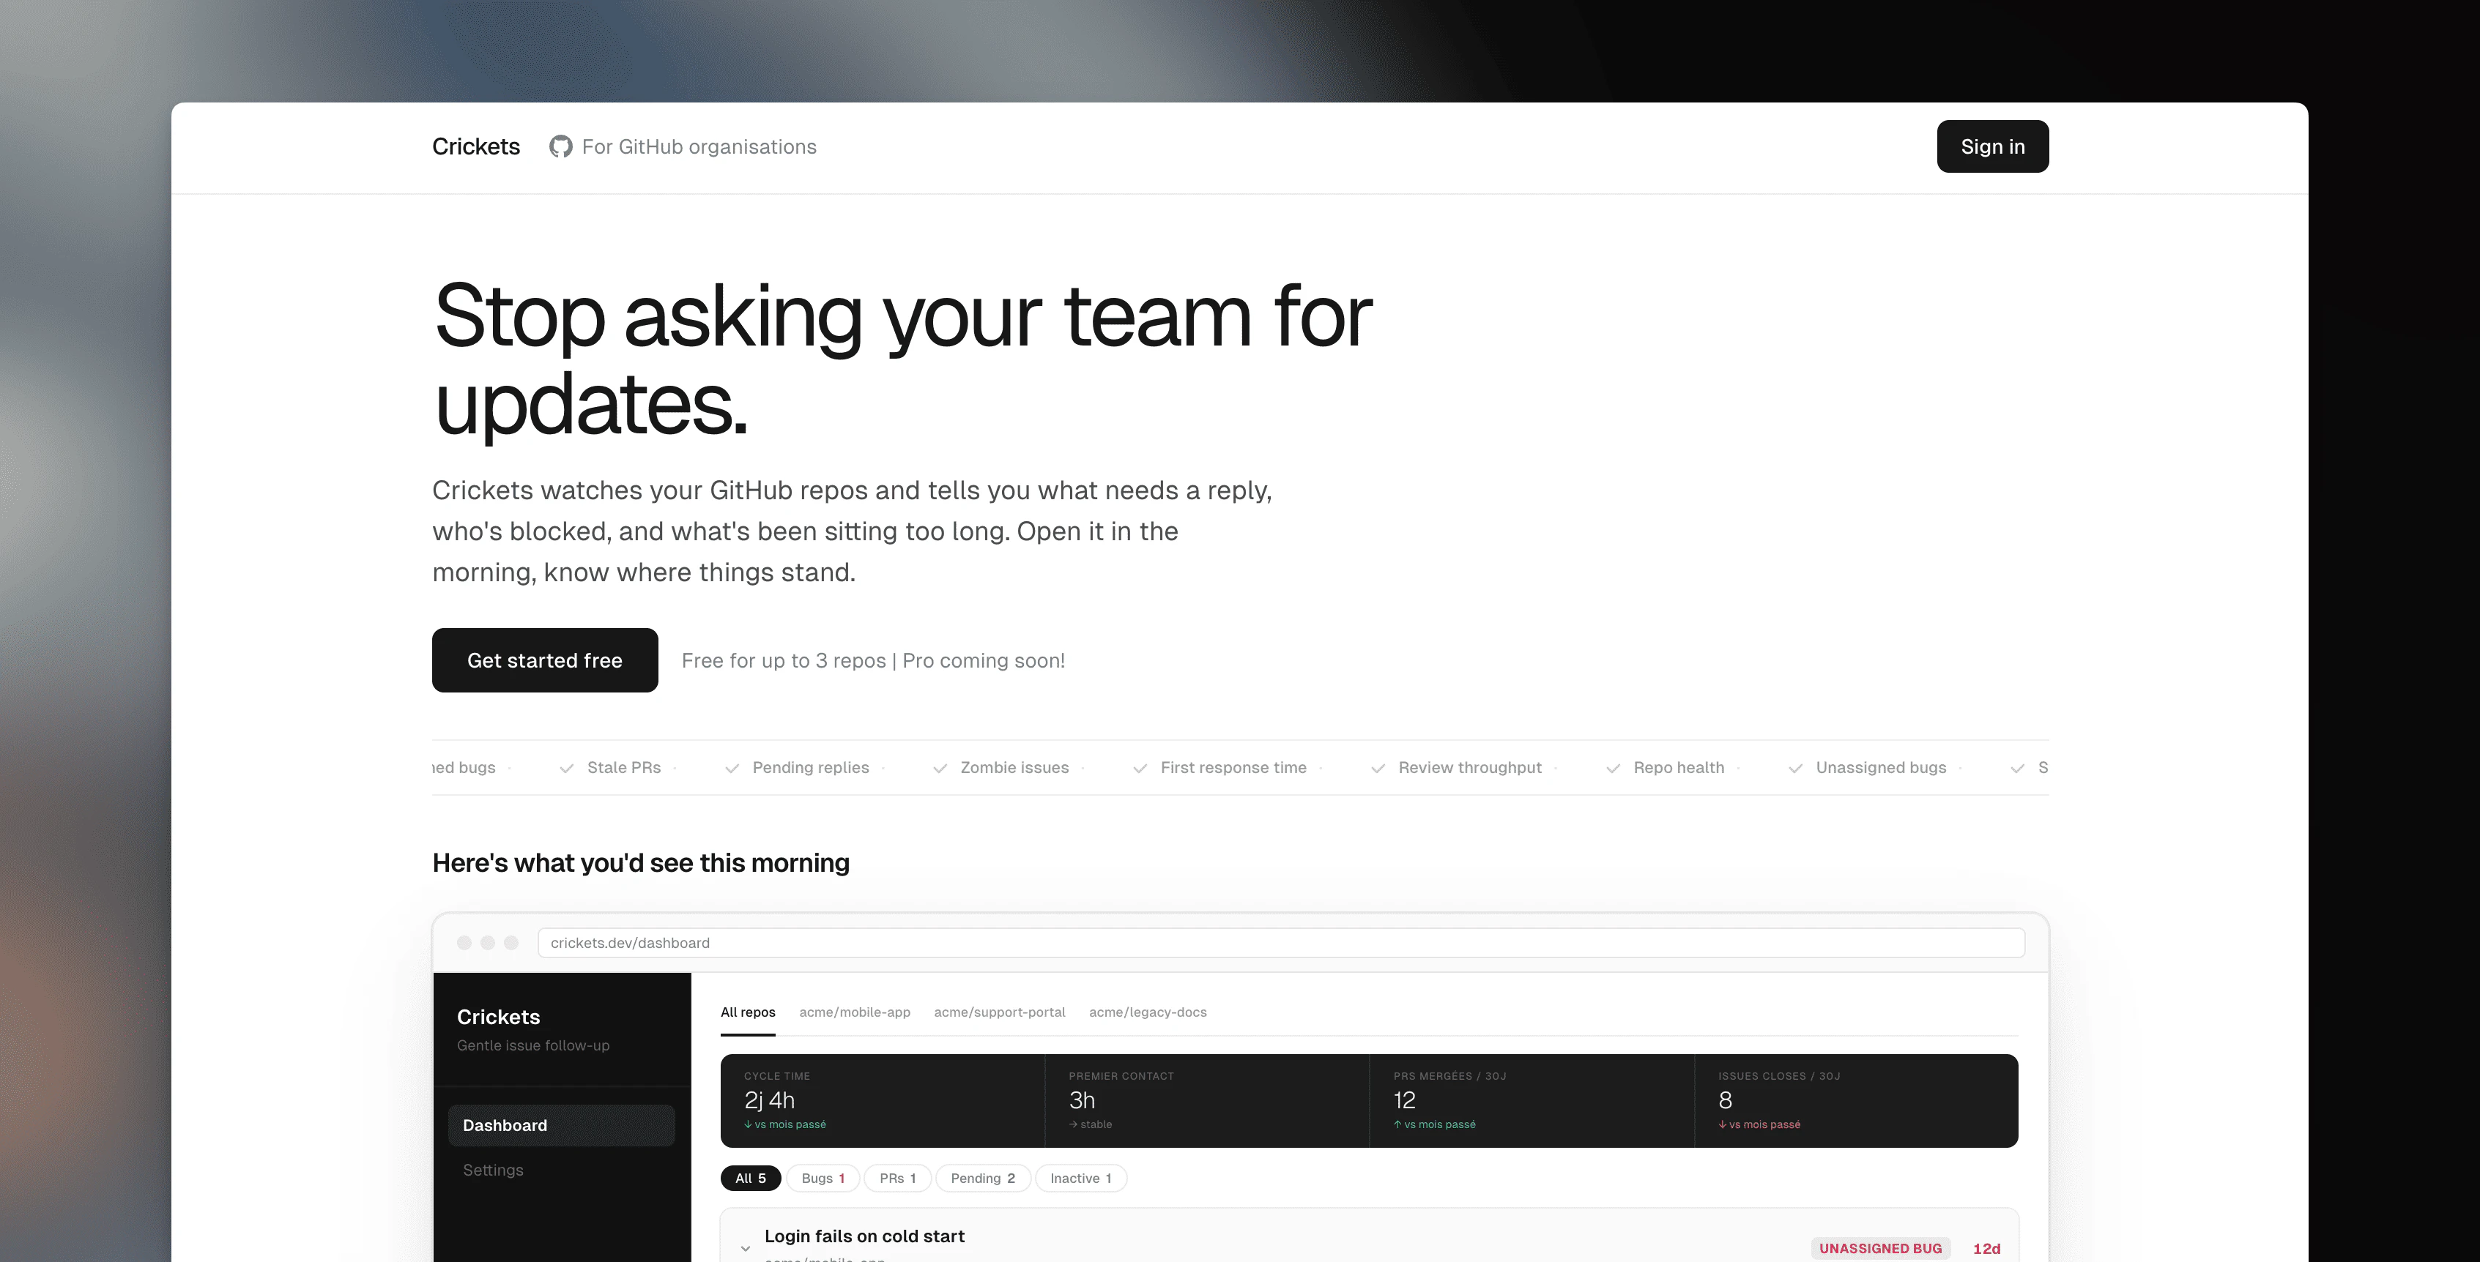Click the Crickets logo in header
Screen dimensions: 2480x1262
click(x=475, y=146)
